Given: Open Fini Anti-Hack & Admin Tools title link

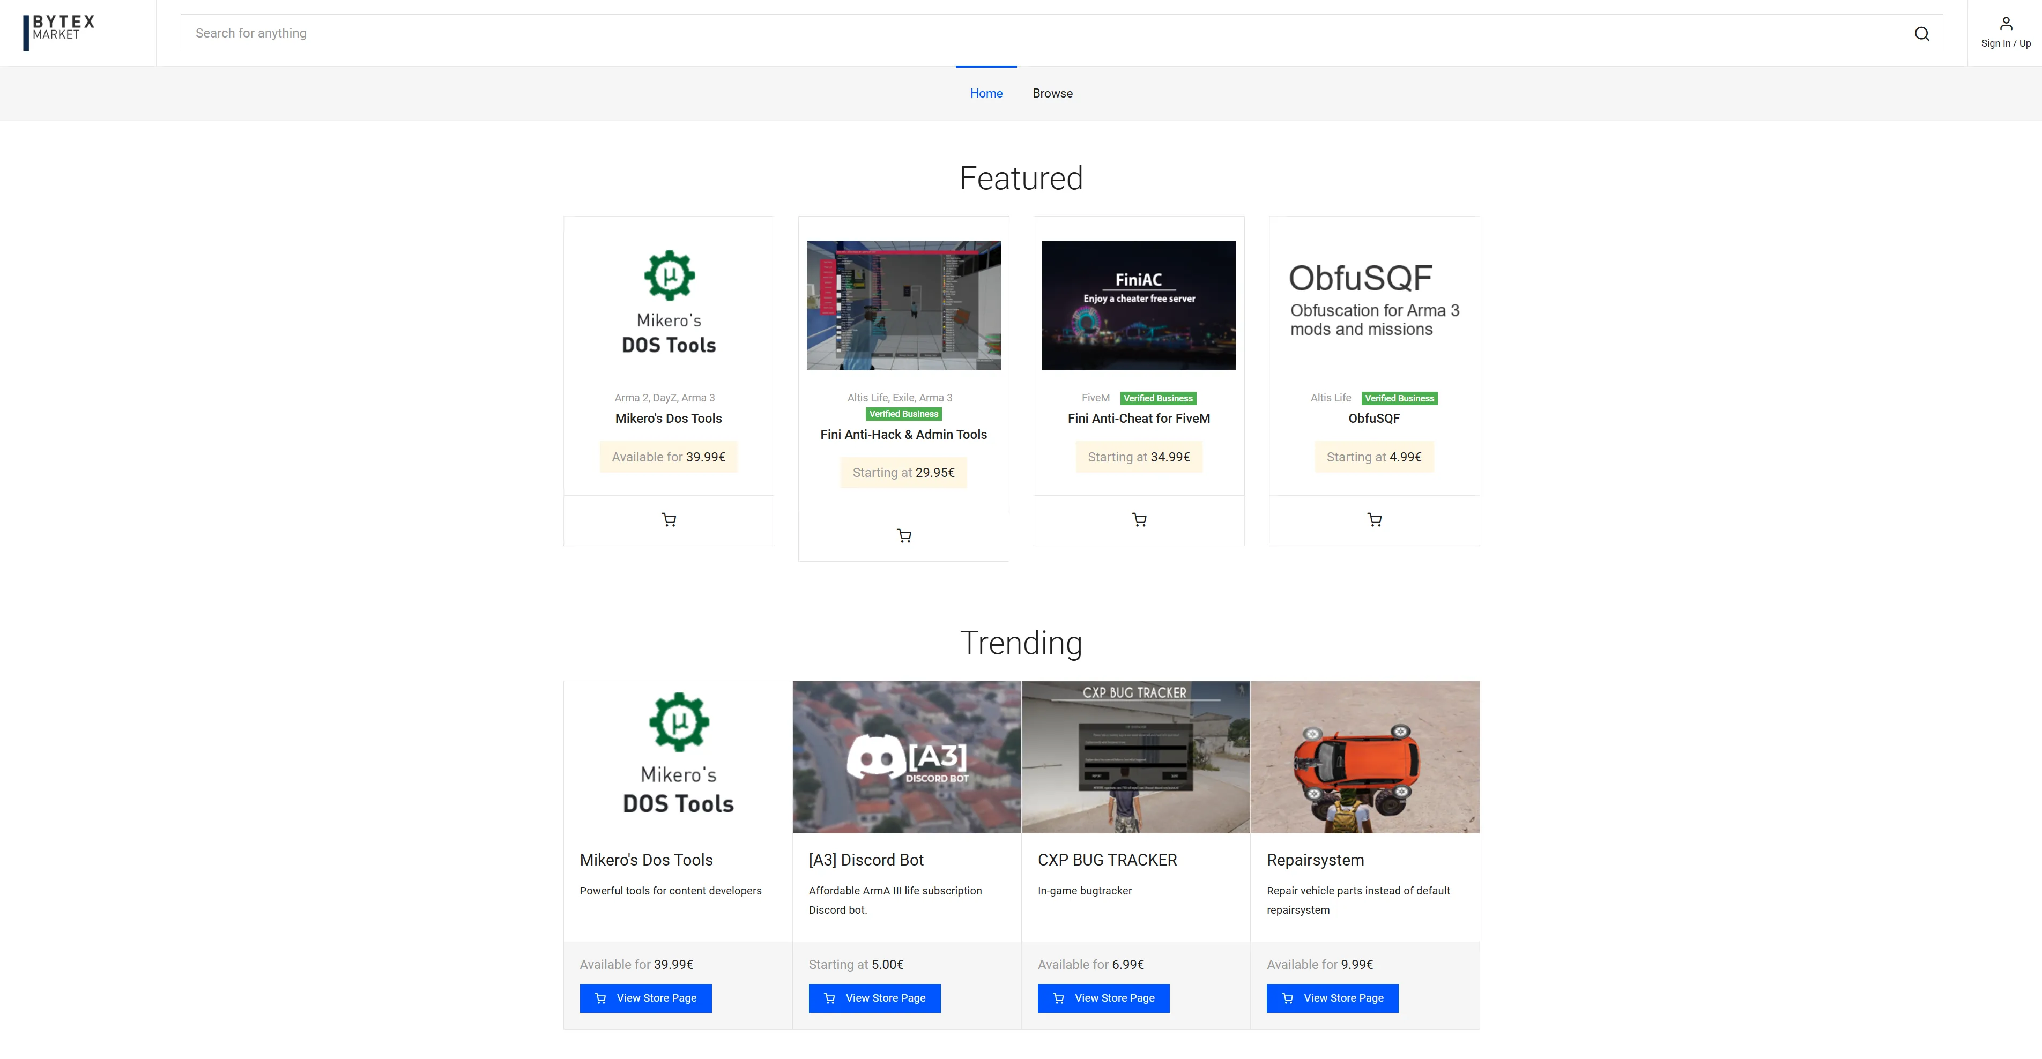Looking at the screenshot, I should point(903,435).
